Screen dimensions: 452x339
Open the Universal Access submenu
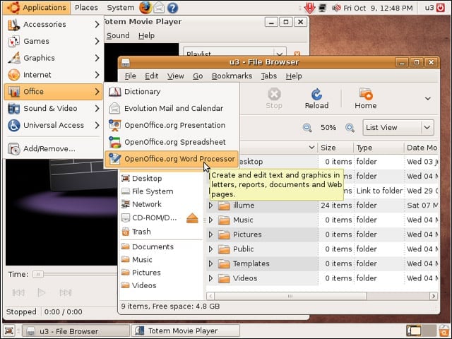click(54, 126)
